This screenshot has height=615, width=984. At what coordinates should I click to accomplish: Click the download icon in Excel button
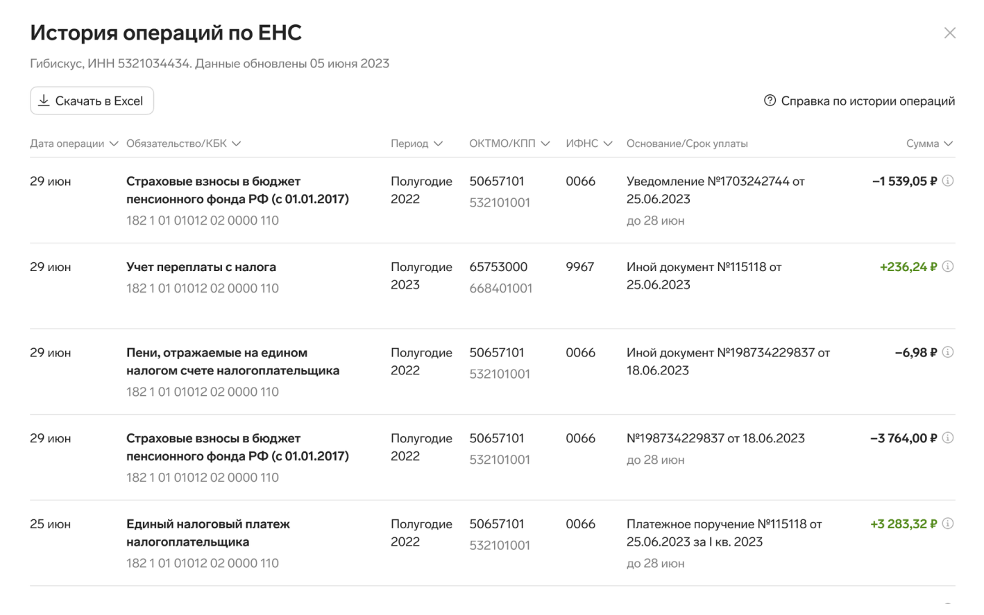[44, 101]
